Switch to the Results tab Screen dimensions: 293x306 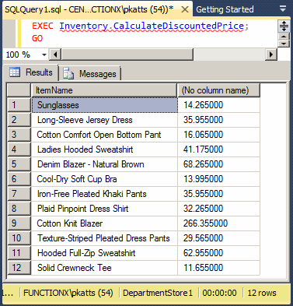pos(31,72)
